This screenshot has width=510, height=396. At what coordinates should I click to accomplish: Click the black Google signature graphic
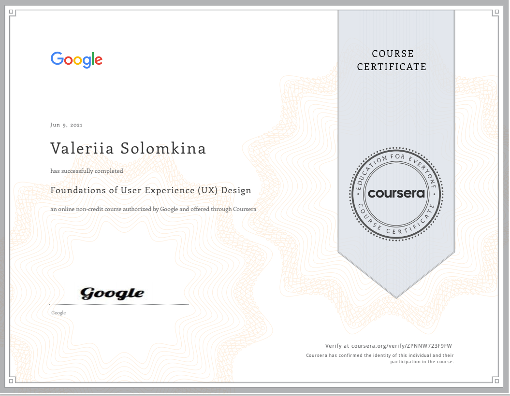pos(112,293)
